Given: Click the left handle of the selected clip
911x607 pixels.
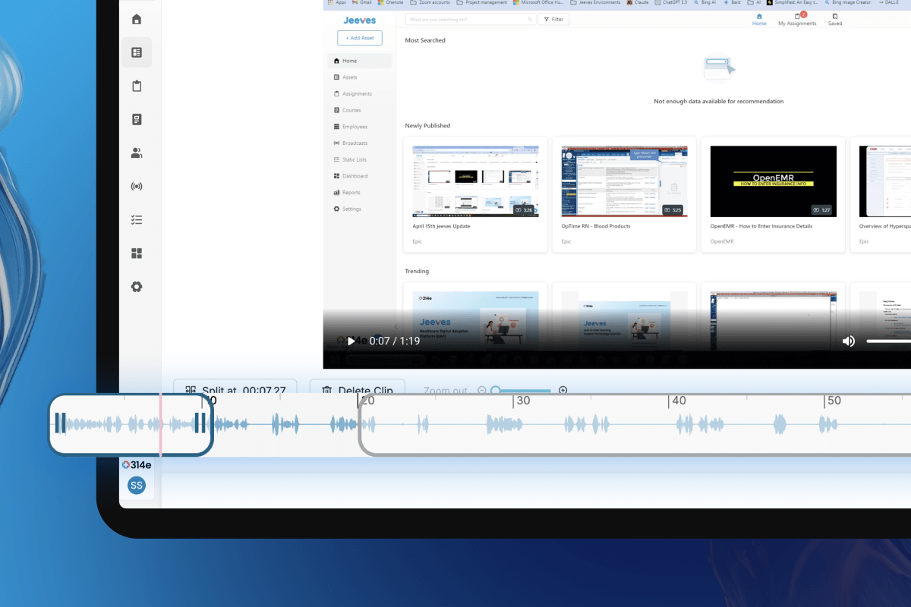Looking at the screenshot, I should tap(60, 423).
